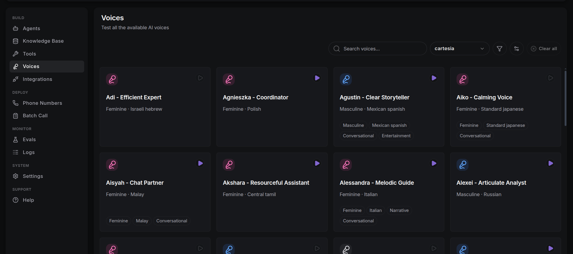This screenshot has height=254, width=573.
Task: Open the Agents page from sidebar
Action: (x=47, y=28)
